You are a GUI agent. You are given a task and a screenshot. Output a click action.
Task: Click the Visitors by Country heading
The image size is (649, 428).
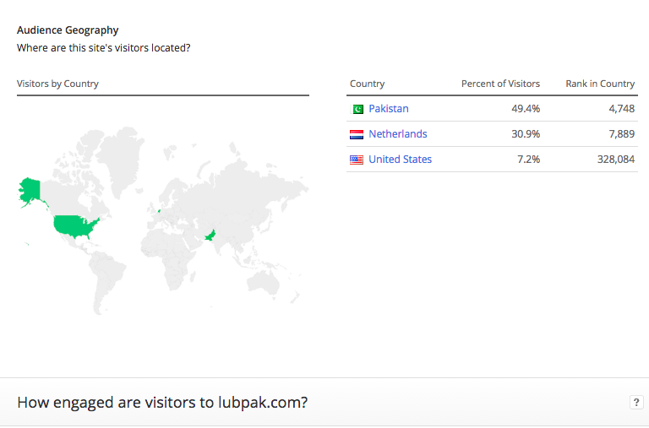pyautogui.click(x=57, y=84)
